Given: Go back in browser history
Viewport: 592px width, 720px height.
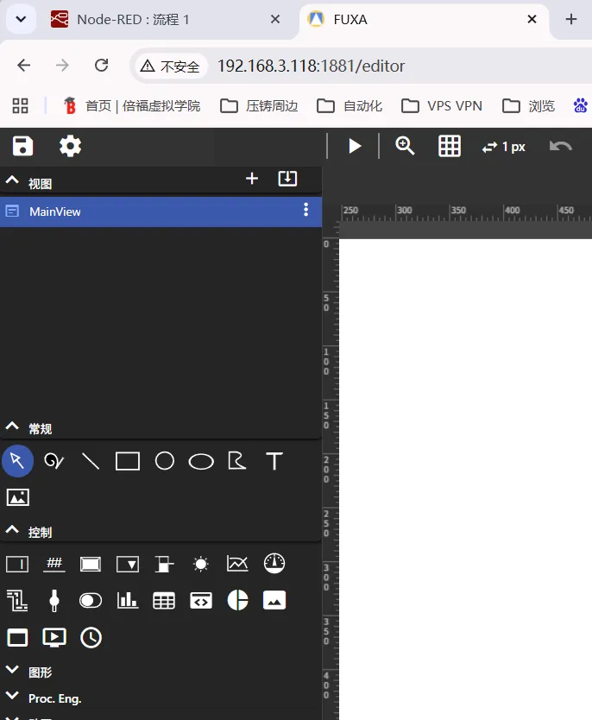Looking at the screenshot, I should 24,66.
